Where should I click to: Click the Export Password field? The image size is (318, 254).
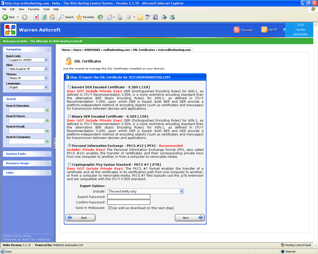tap(129, 197)
